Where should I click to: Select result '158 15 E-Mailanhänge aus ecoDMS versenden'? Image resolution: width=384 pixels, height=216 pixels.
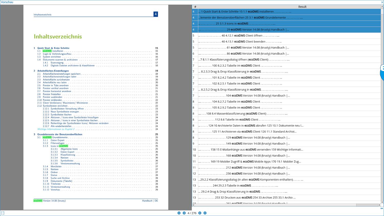coord(286,150)
